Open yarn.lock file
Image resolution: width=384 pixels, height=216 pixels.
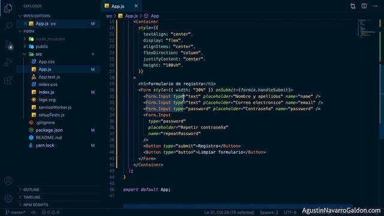[59, 145]
